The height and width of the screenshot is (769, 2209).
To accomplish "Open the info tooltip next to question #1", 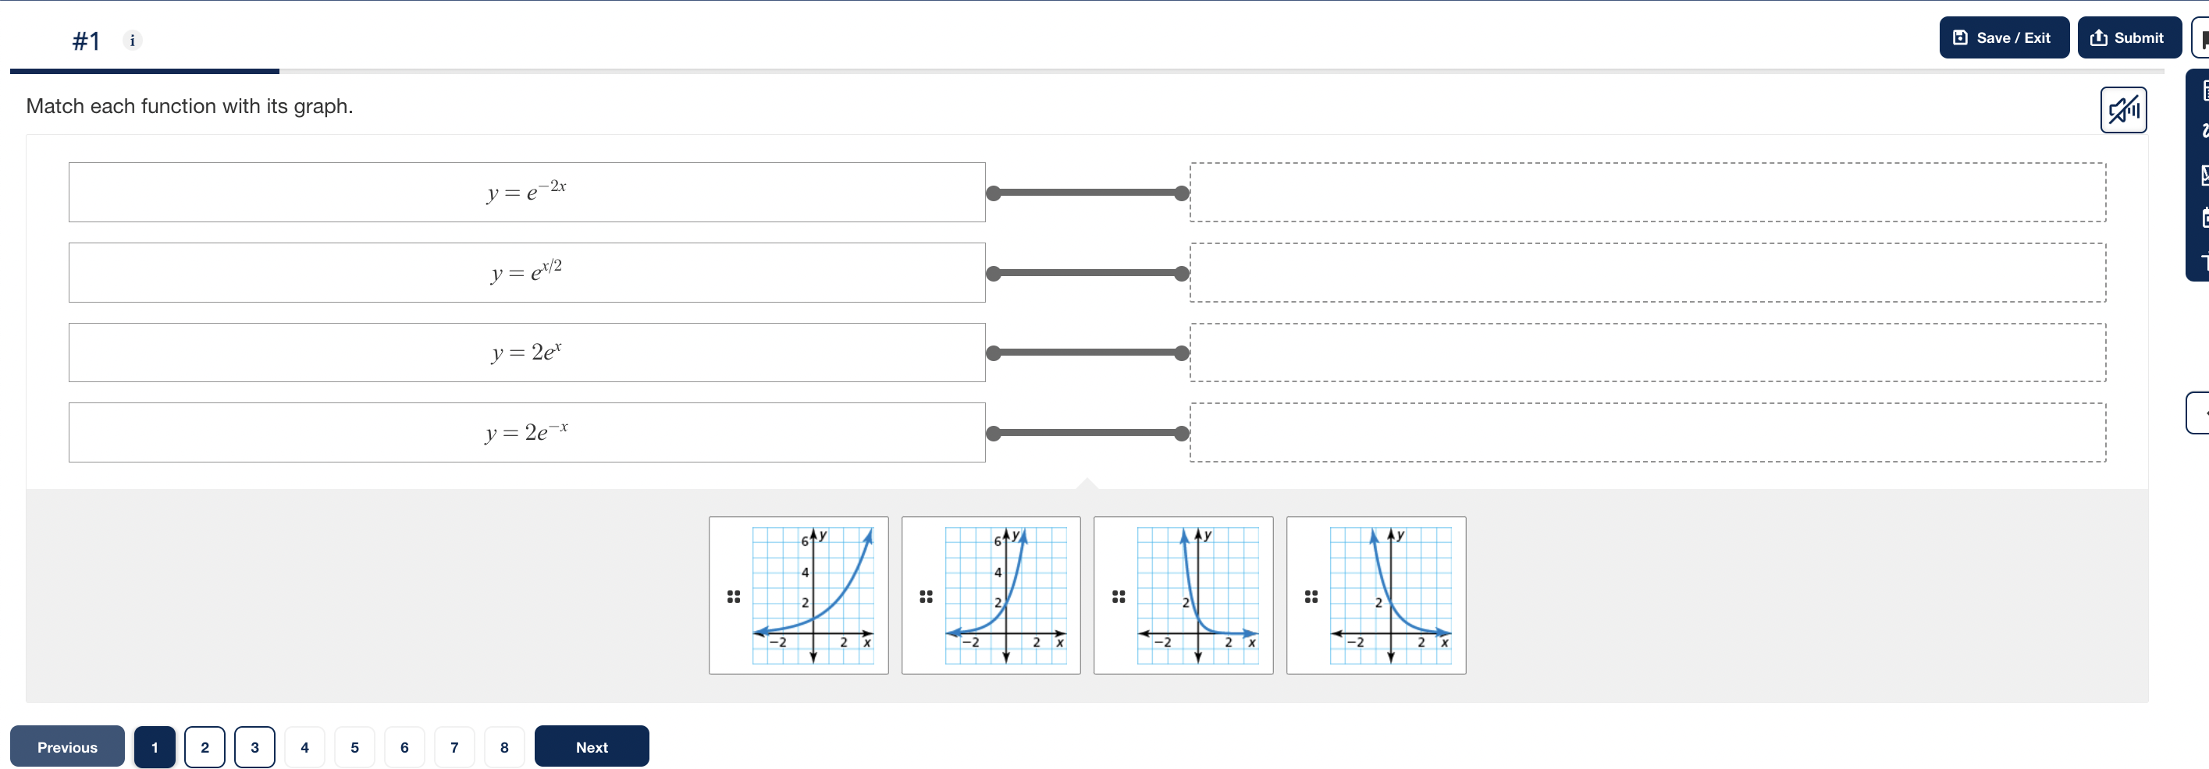I will click(132, 41).
